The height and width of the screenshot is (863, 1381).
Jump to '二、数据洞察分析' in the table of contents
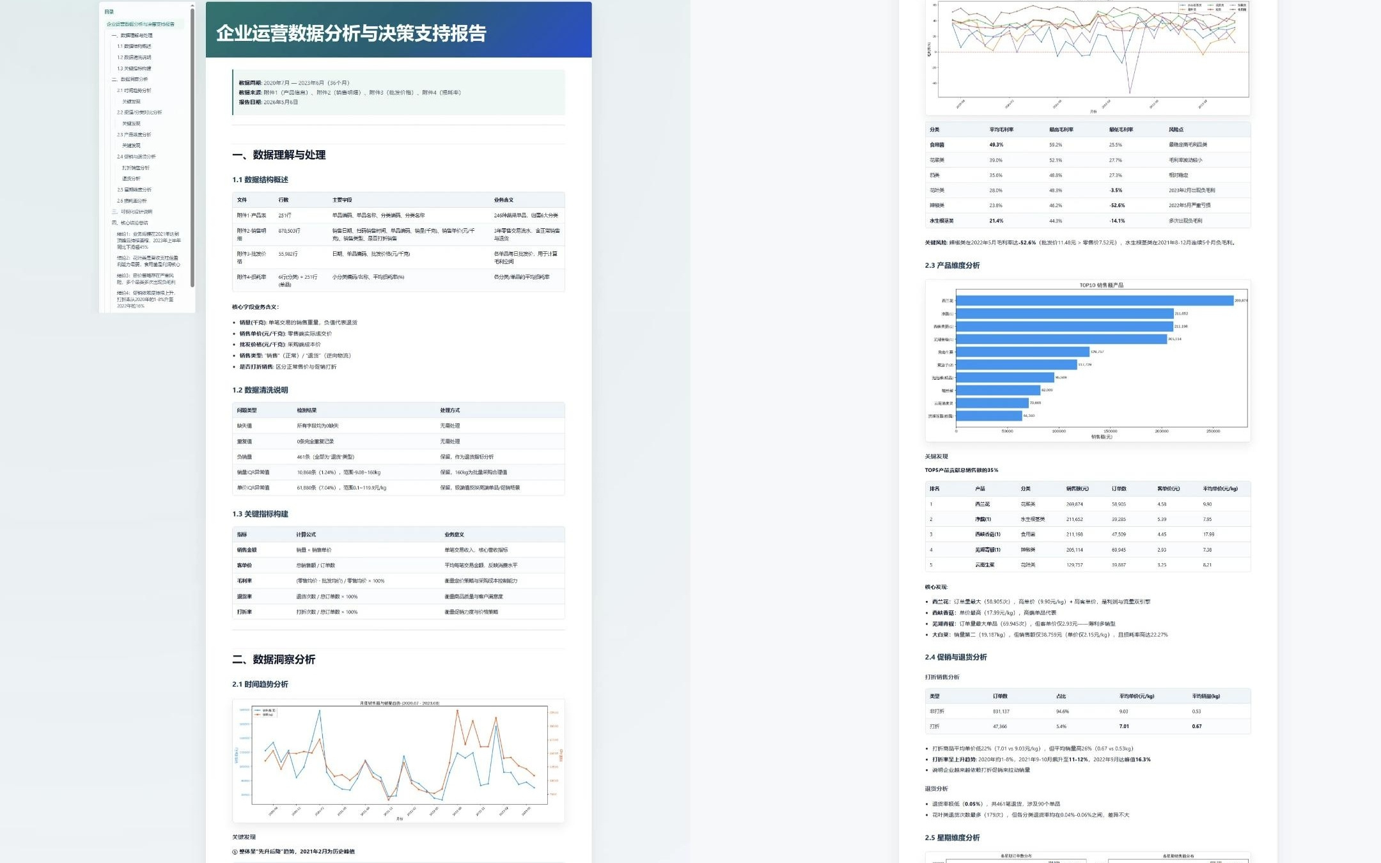coord(130,79)
